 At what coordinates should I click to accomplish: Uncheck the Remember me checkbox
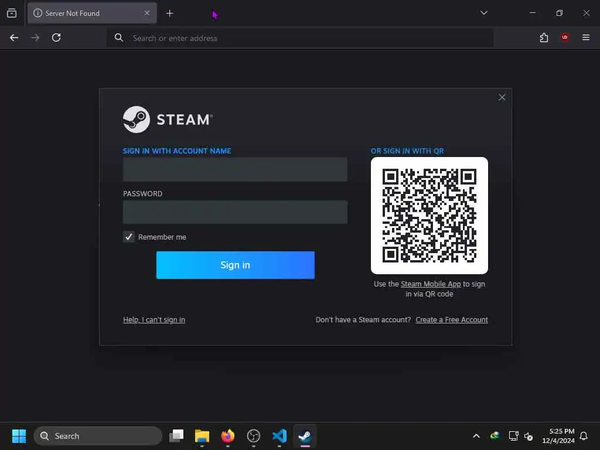128,237
